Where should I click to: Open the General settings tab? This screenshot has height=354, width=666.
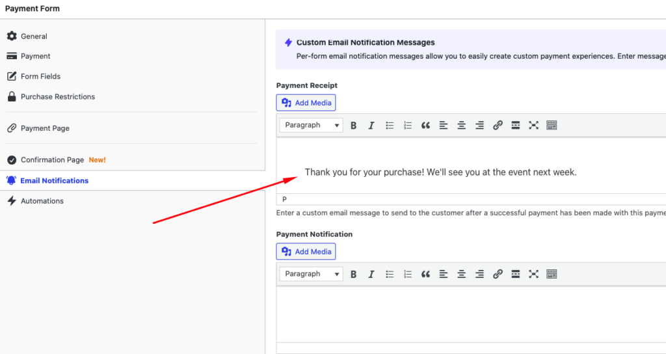tap(34, 36)
